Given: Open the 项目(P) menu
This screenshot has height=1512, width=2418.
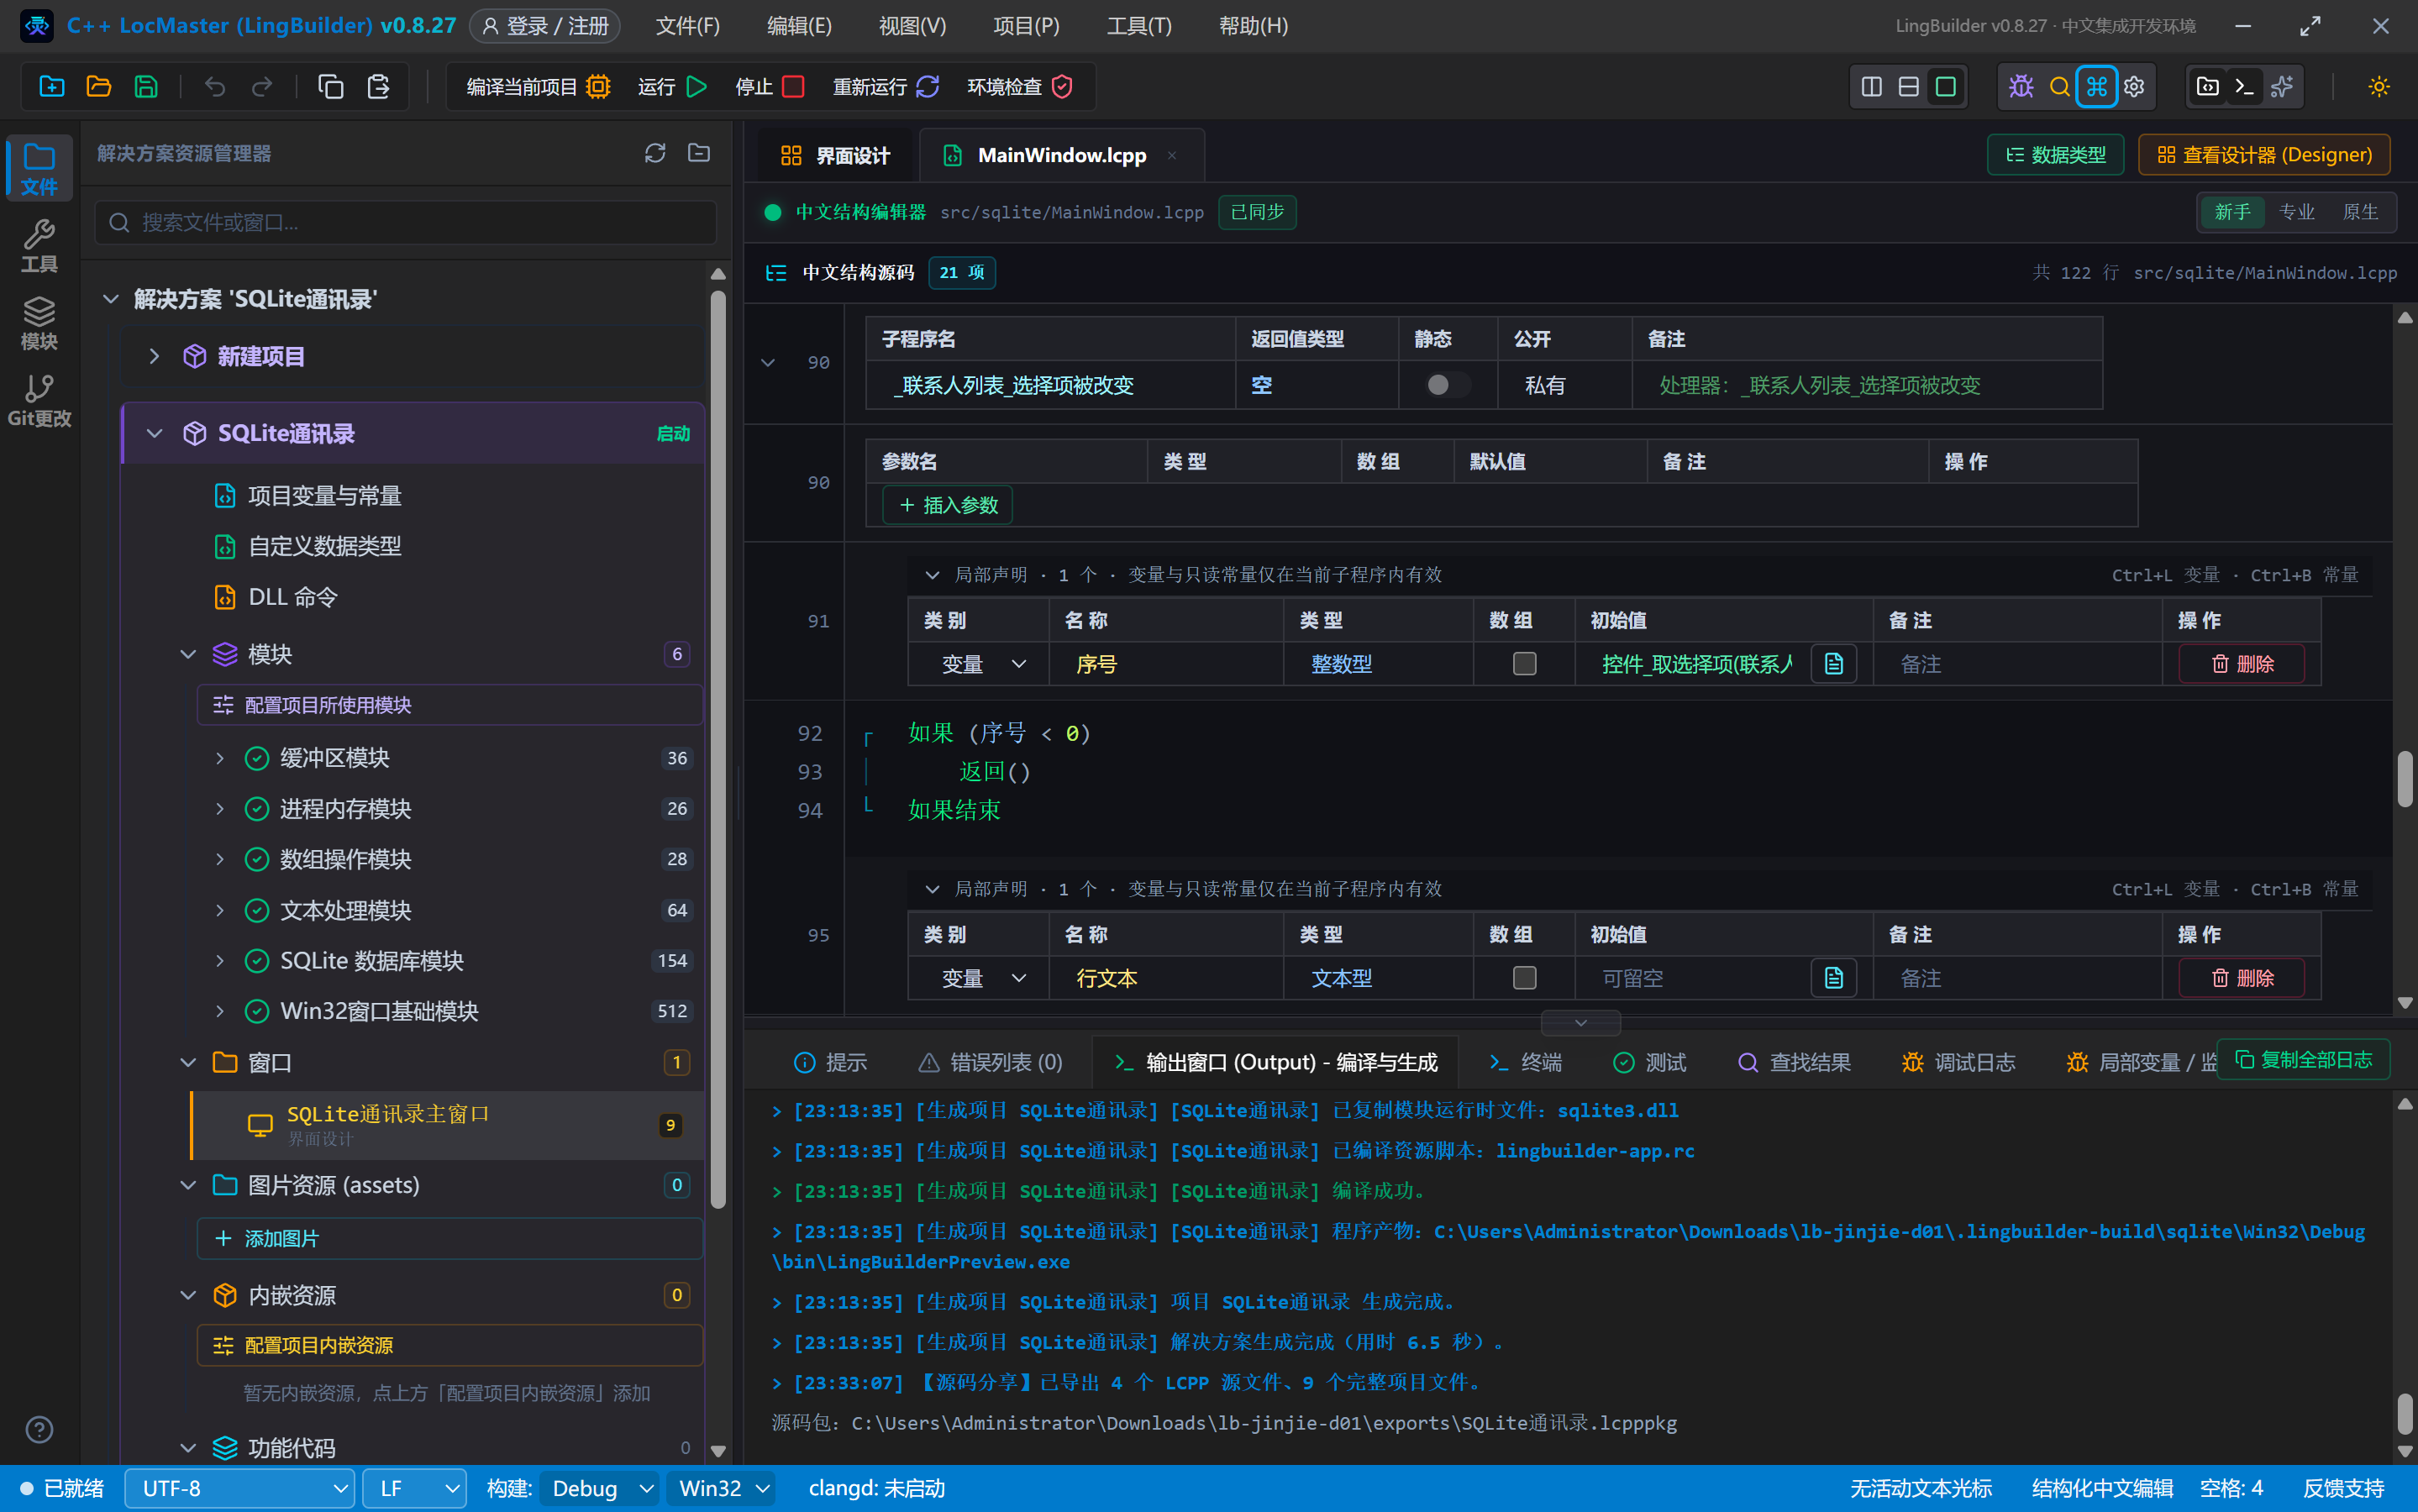Looking at the screenshot, I should click(x=1026, y=26).
